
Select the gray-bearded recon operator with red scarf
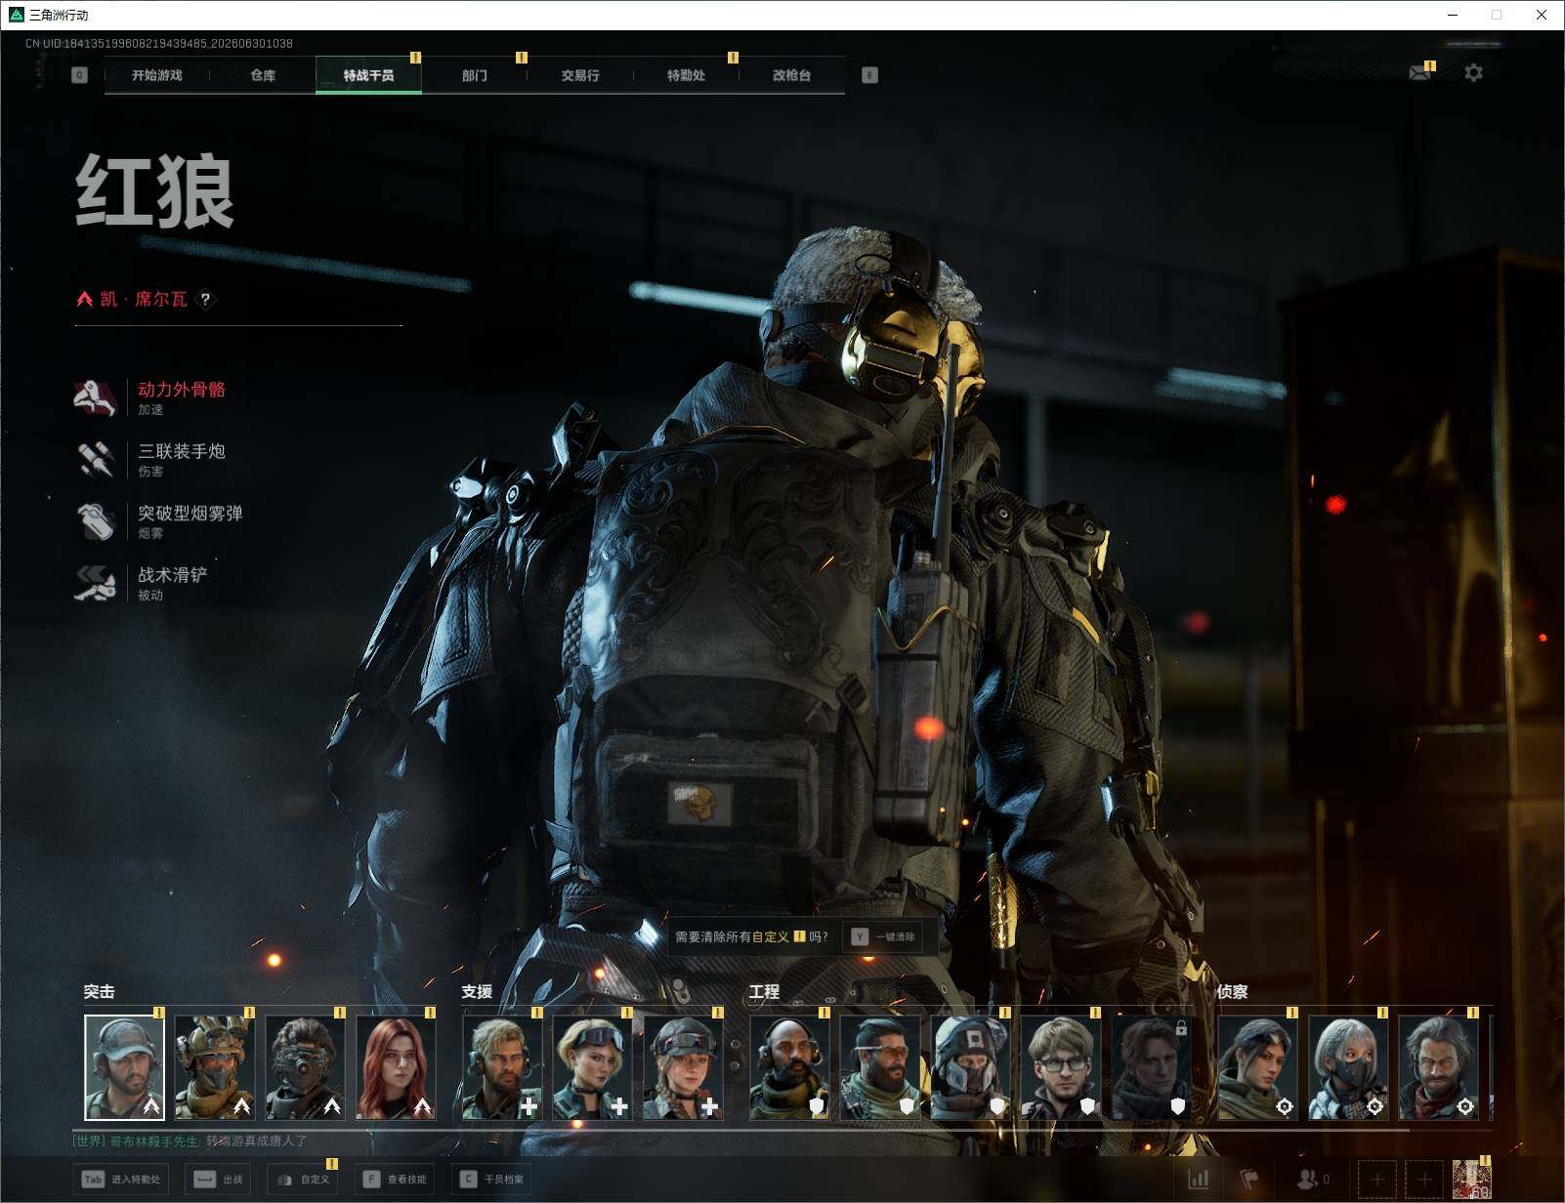click(x=1438, y=1067)
